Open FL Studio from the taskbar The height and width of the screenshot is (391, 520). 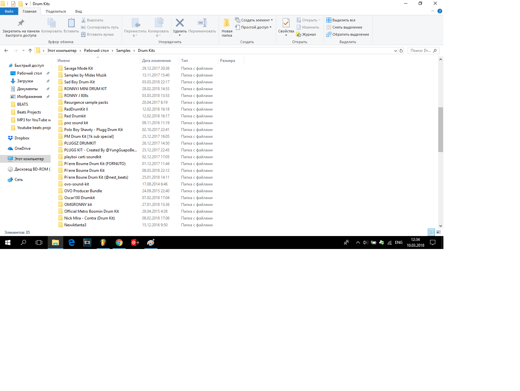(103, 243)
